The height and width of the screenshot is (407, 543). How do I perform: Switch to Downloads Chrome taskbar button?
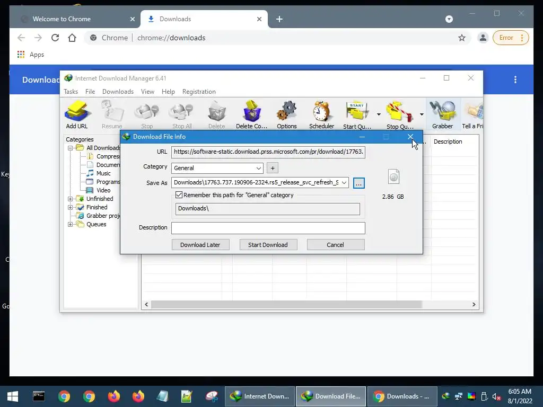[x=402, y=396]
